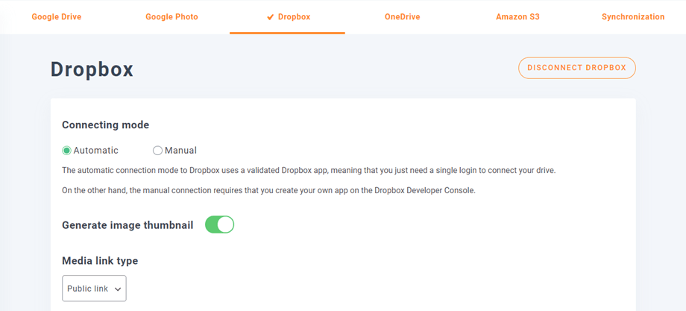Click the "Generate image thumbnail" label

point(128,225)
